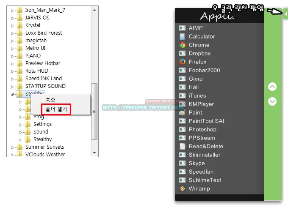This screenshot has width=288, height=210.
Task: Open Dropbox label in launcher
Action: tap(199, 53)
